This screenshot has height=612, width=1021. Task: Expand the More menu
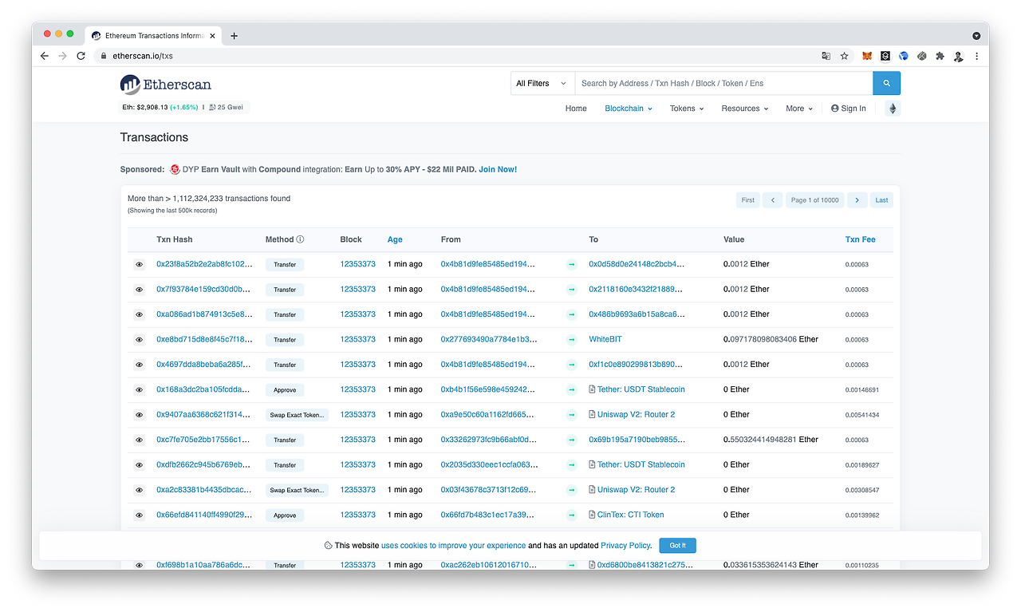tap(799, 109)
